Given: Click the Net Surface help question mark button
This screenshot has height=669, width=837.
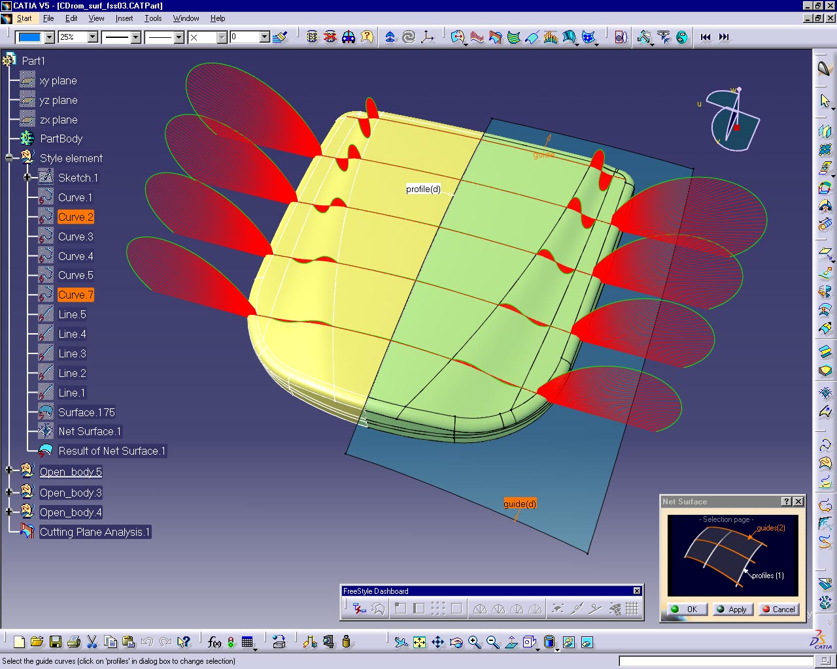Looking at the screenshot, I should pos(787,502).
